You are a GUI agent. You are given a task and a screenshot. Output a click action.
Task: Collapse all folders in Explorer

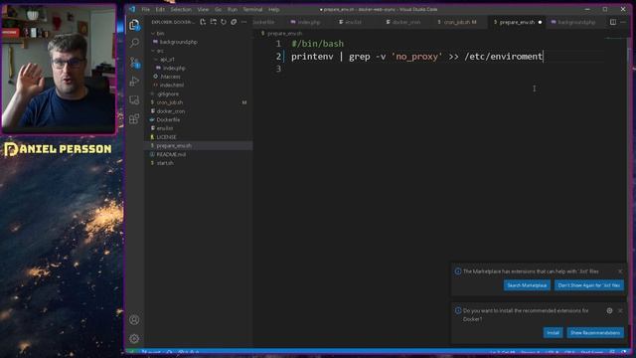tap(234, 22)
